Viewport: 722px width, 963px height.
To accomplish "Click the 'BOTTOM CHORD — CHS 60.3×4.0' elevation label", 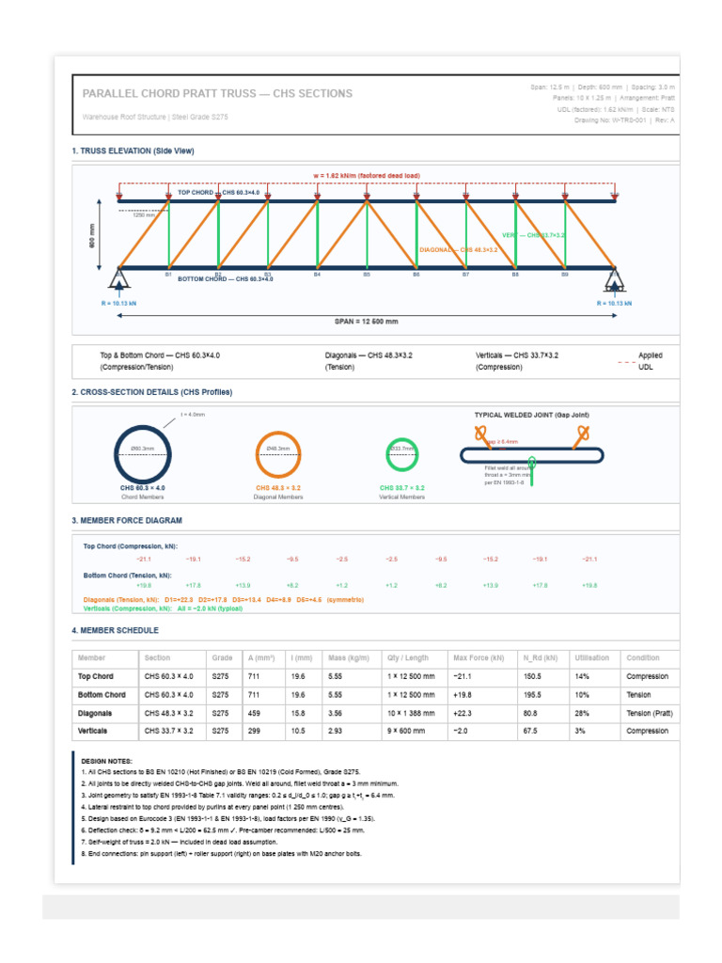I will tap(226, 278).
